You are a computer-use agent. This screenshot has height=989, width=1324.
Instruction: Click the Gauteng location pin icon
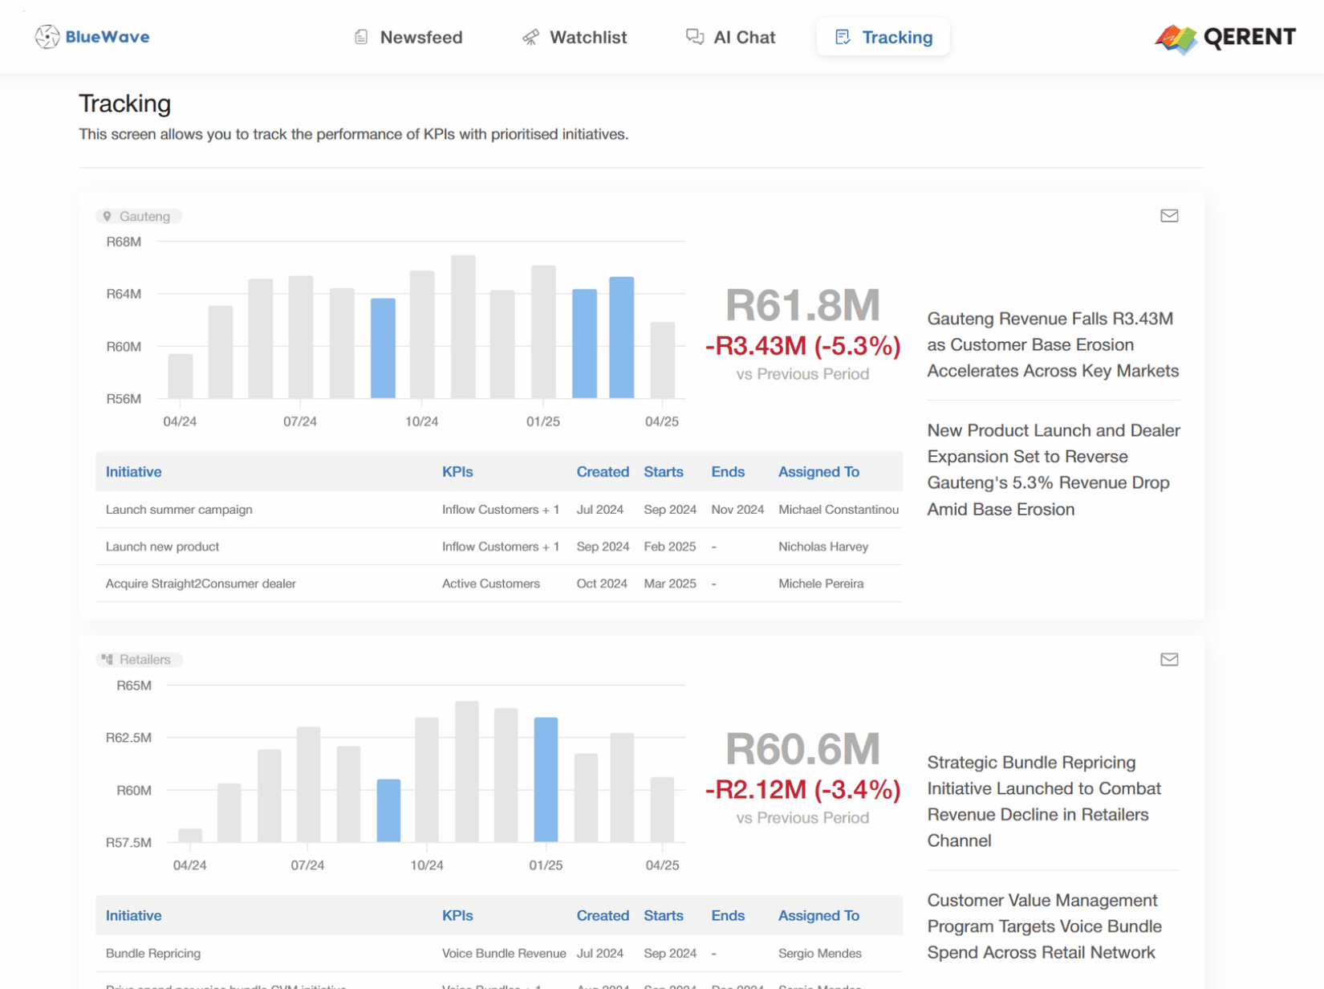coord(108,217)
